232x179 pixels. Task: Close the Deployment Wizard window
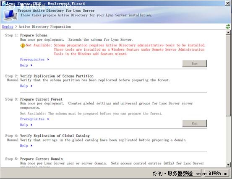(x=227, y=3)
